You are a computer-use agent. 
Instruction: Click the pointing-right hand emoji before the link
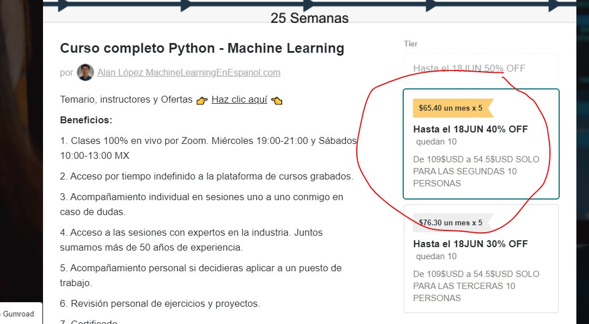pyautogui.click(x=202, y=100)
